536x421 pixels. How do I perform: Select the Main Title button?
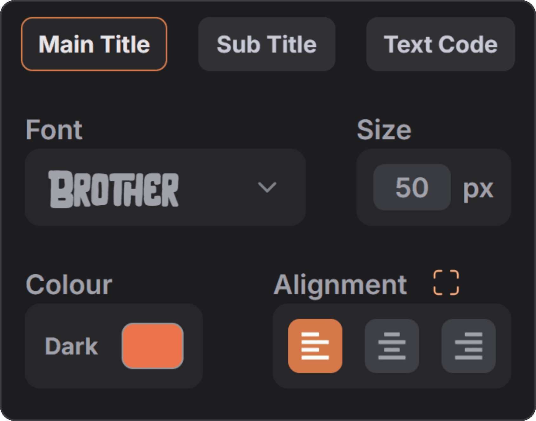tap(94, 44)
